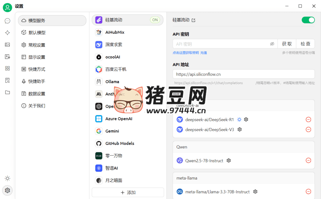The height and width of the screenshot is (199, 321).
Task: Open settings gear for Llama-3.3-70B-Instruct
Action: pos(255,191)
